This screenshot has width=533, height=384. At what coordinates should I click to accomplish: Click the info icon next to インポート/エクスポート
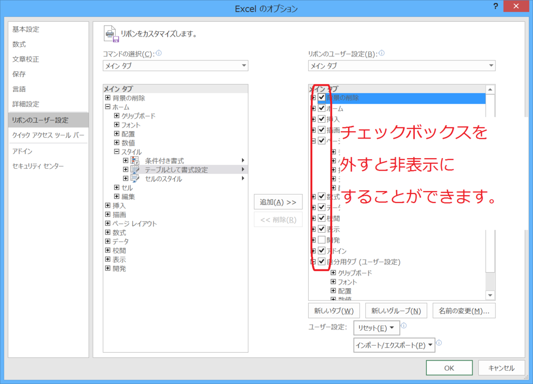439,343
